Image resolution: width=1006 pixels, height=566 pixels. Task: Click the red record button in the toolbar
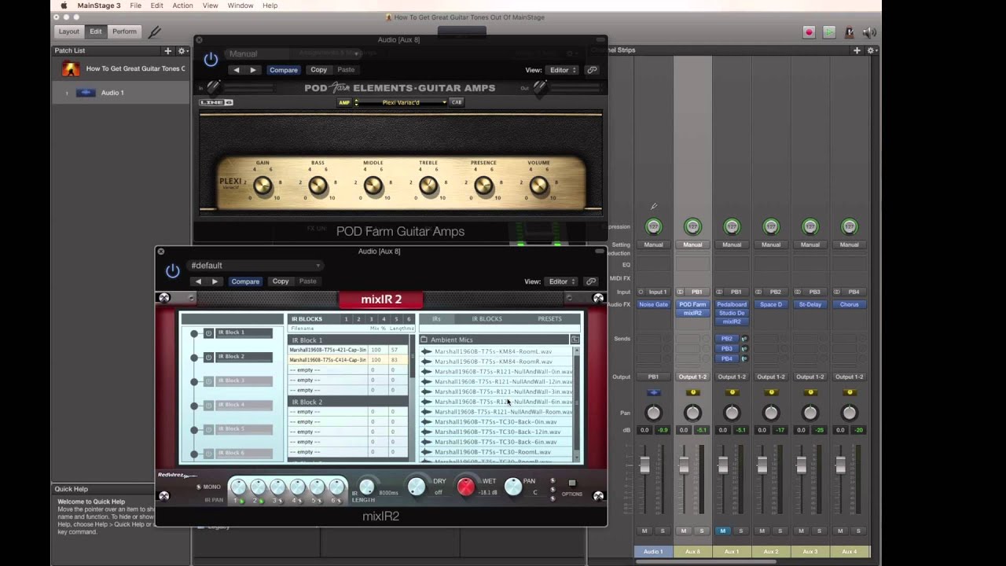coord(809,32)
